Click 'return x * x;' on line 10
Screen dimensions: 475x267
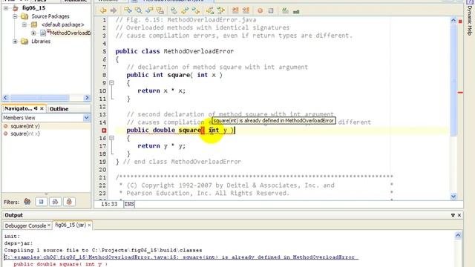tap(162, 90)
